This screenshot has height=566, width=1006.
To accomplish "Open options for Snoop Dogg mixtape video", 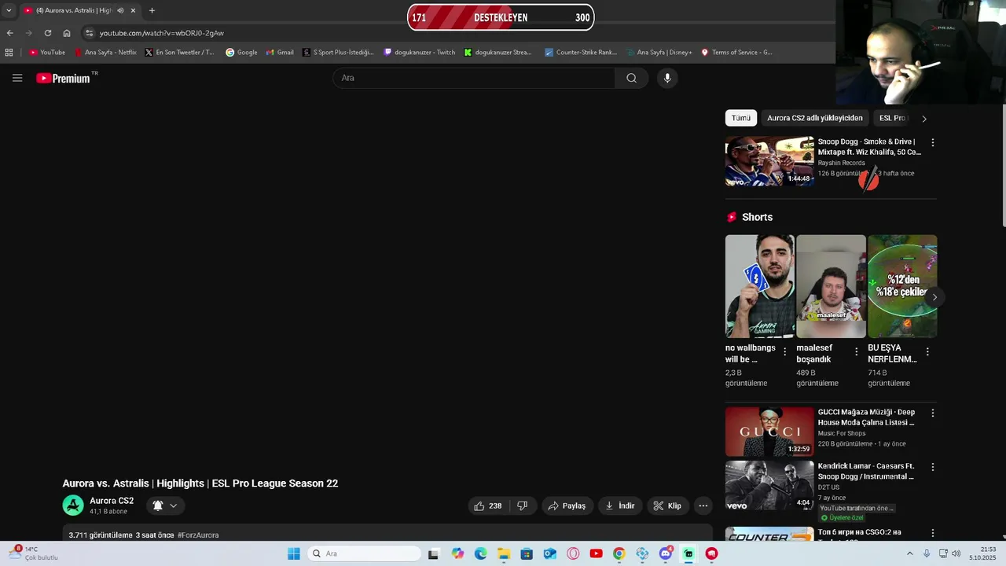I will click(933, 142).
